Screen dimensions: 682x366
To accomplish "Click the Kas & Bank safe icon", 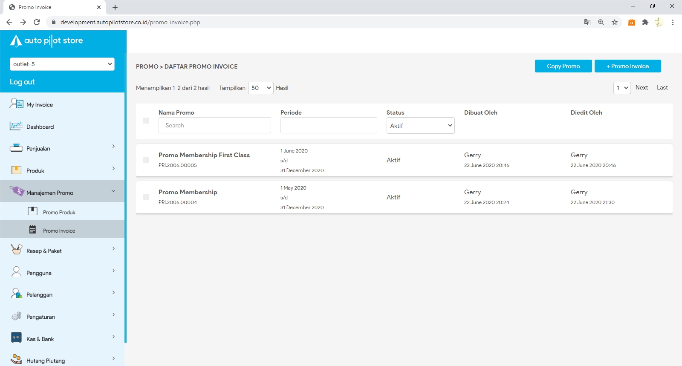I will click(x=16, y=338).
